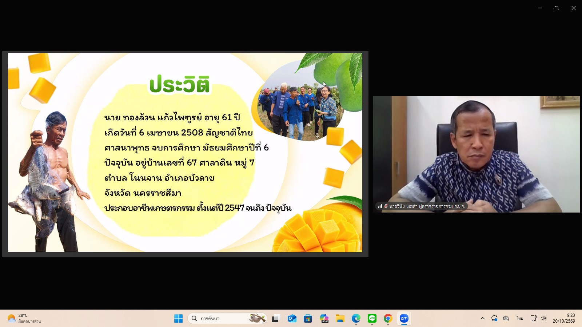Select the speaker video tile

[x=476, y=154]
